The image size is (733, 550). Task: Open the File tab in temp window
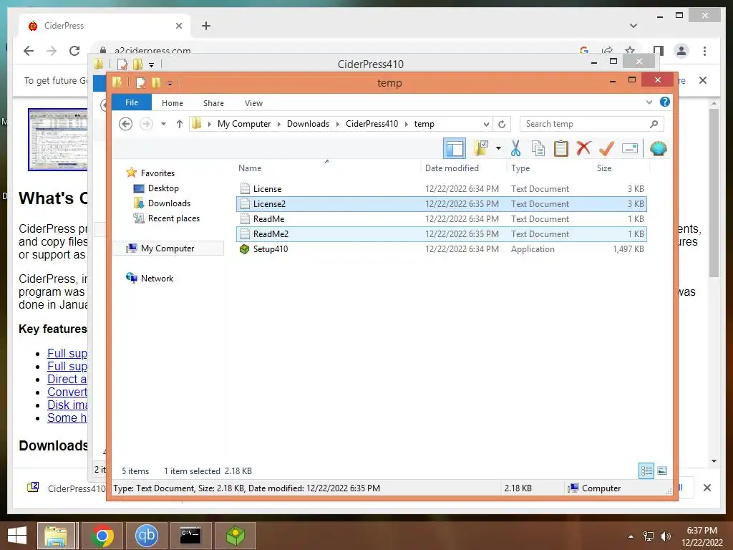[132, 102]
